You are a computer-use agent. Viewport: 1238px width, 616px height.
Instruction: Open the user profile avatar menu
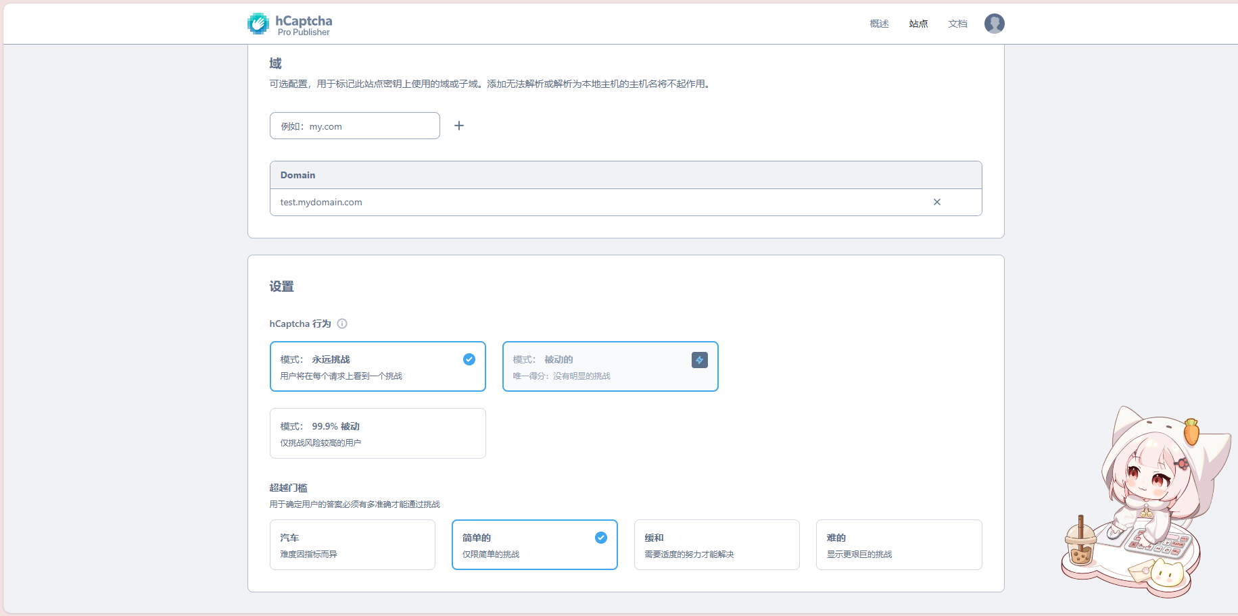(994, 24)
